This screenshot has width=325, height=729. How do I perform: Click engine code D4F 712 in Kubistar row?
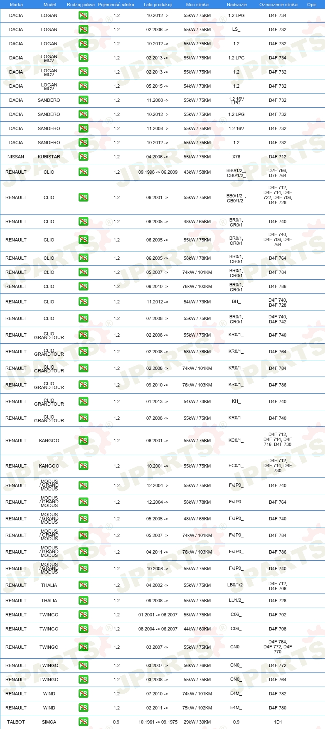tap(278, 157)
